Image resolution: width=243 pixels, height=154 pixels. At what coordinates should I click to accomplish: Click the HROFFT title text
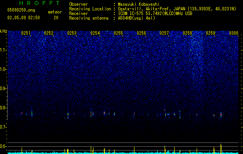click(39, 3)
